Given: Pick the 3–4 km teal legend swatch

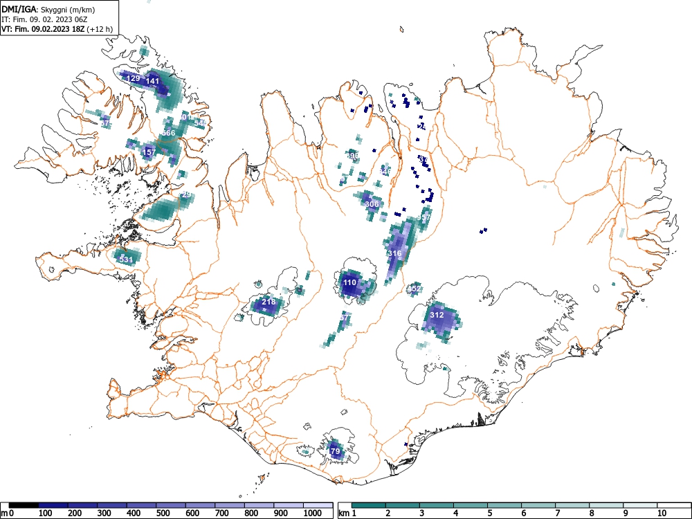Looking at the screenshot, I should click(x=437, y=505).
